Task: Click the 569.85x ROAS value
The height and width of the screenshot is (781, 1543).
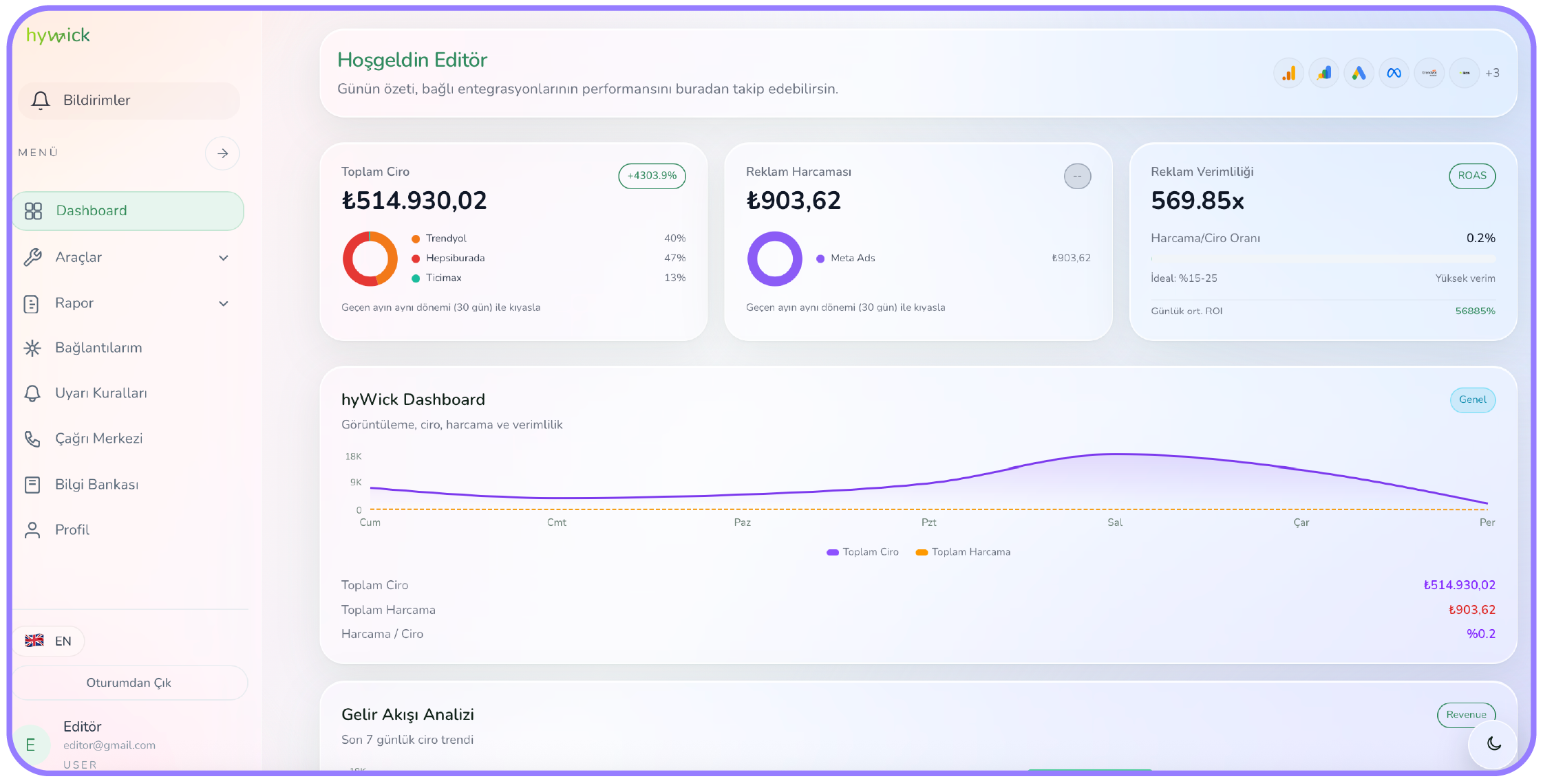Action: 1198,201
